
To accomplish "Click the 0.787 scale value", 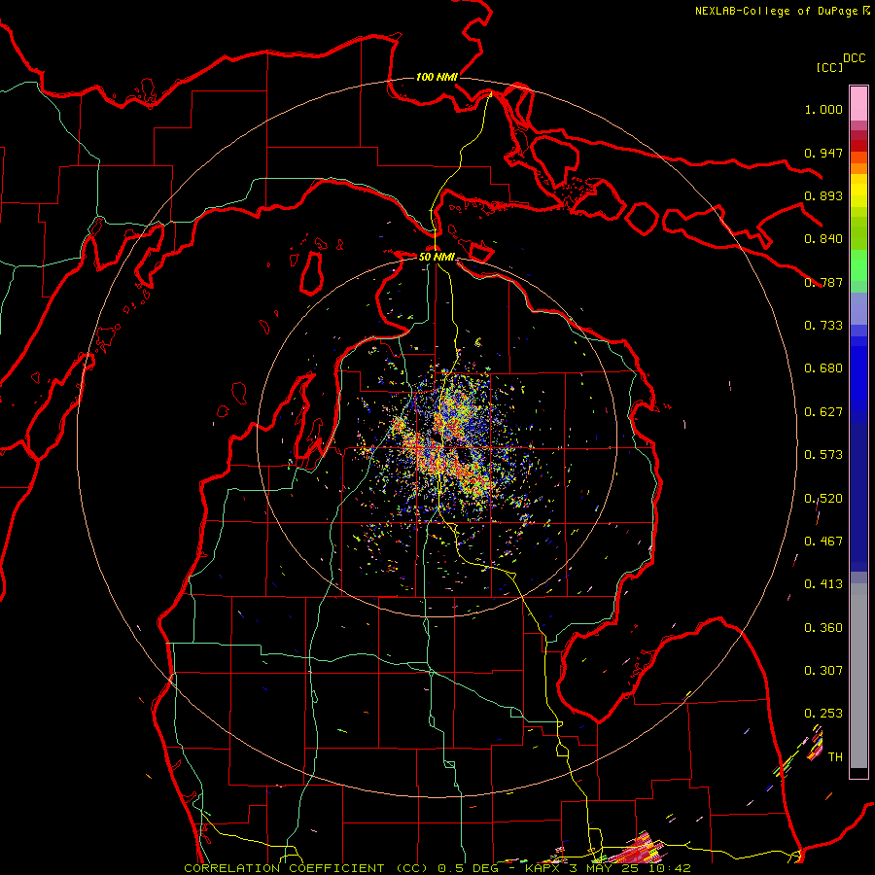I will [x=823, y=282].
